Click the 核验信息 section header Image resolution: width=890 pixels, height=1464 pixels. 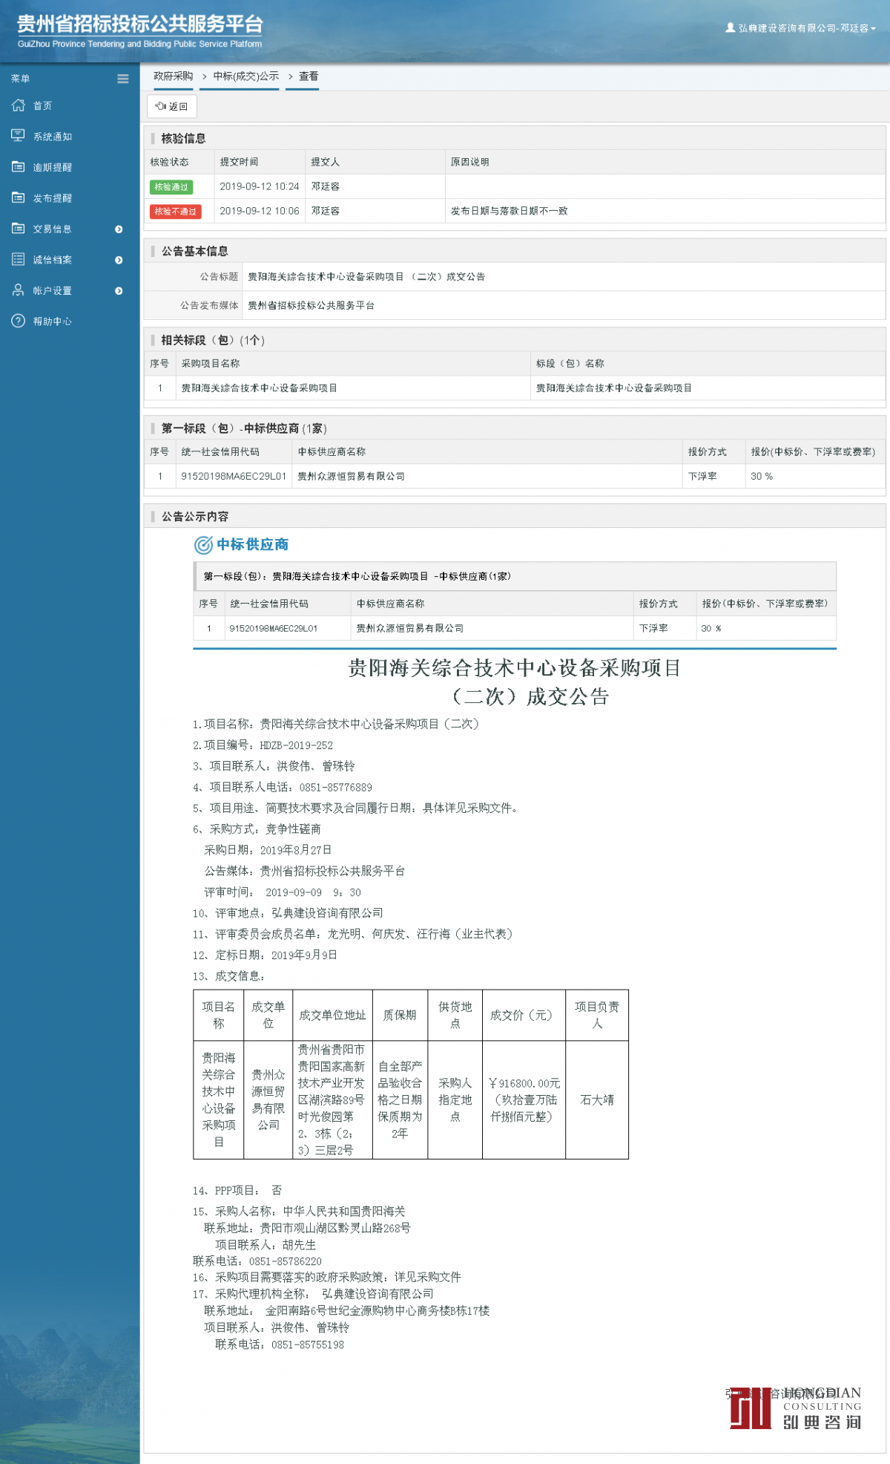183,139
